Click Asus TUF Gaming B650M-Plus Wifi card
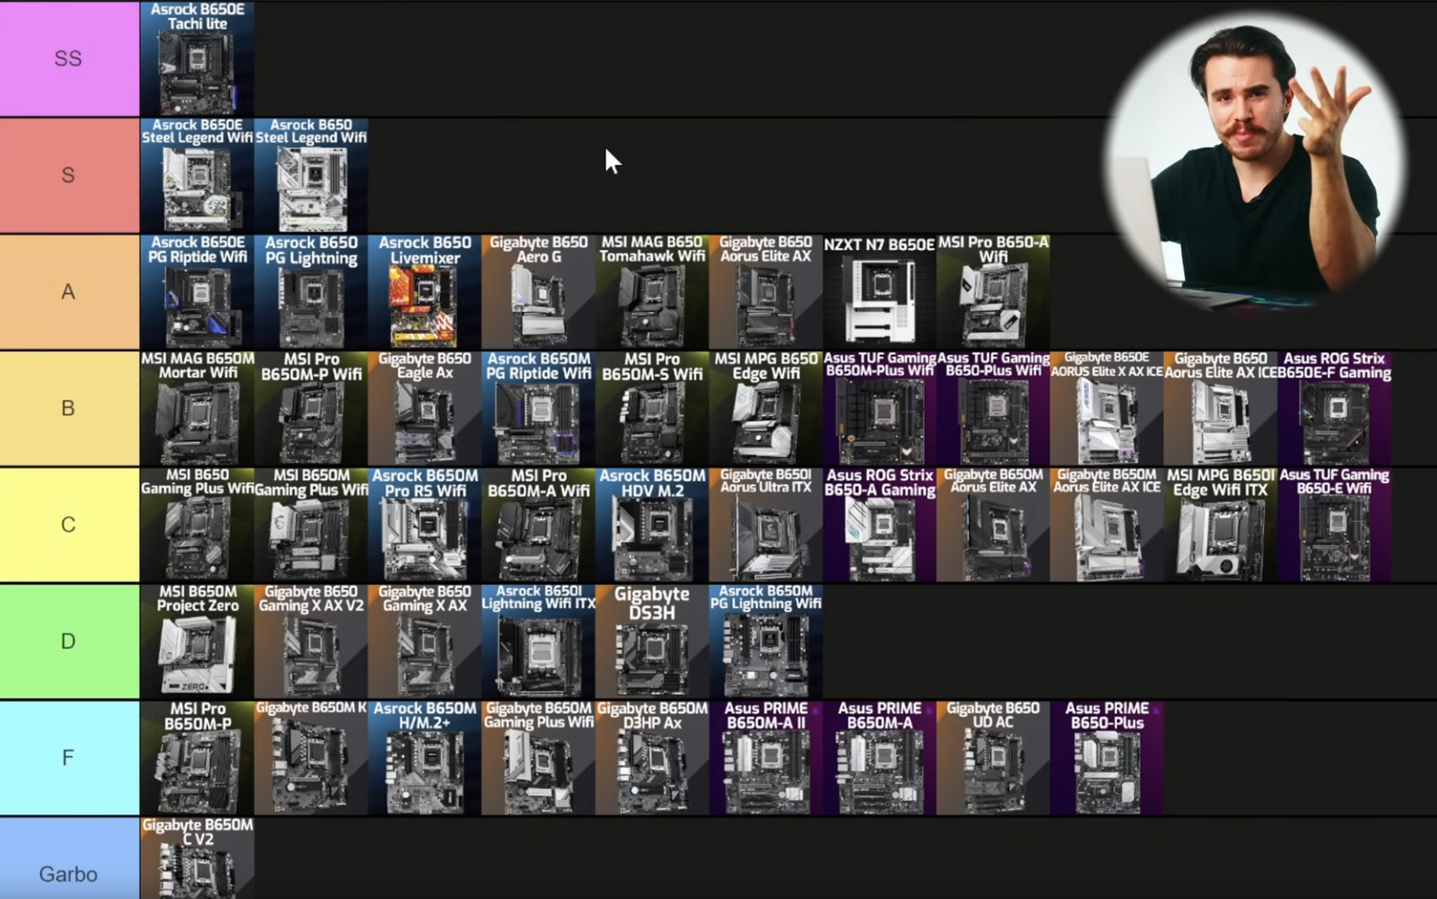1437x899 pixels. (879, 408)
